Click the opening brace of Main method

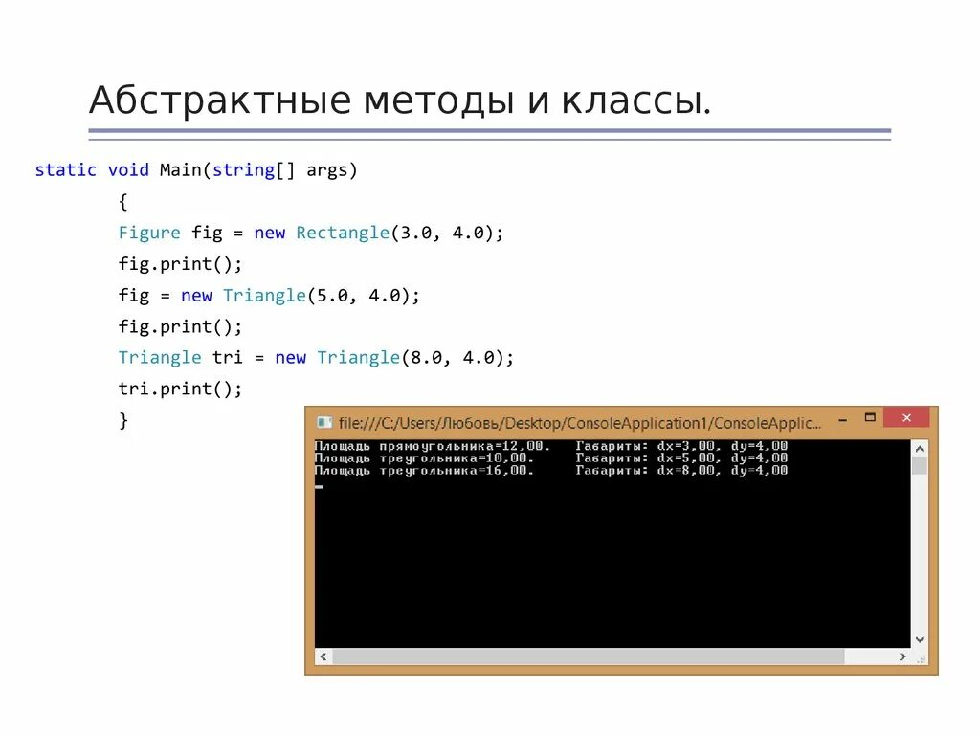(x=123, y=201)
